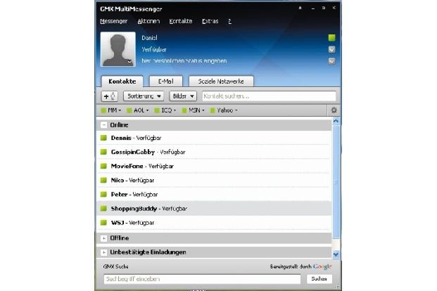Open the Bilder dropdown
Screen dimensions: 437x291
(183, 96)
